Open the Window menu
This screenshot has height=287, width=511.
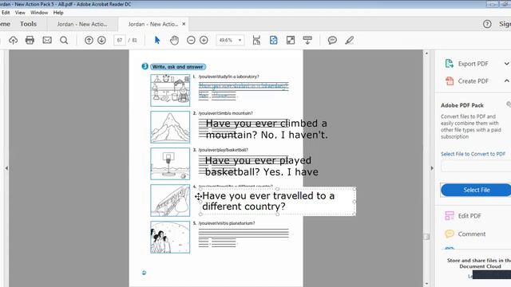[39, 13]
